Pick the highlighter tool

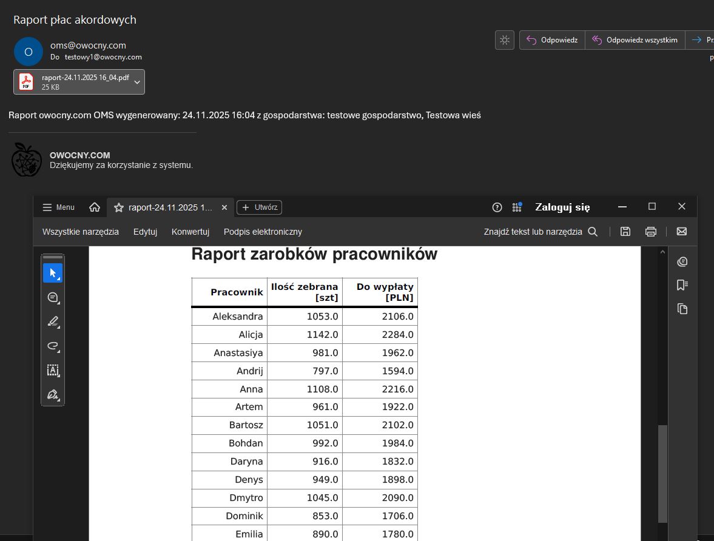[x=52, y=322]
